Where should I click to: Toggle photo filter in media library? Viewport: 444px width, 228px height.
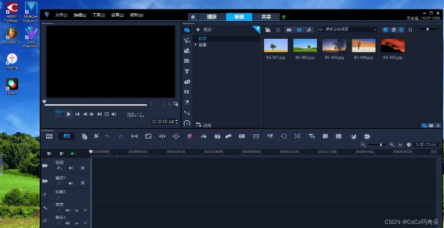pos(298,29)
